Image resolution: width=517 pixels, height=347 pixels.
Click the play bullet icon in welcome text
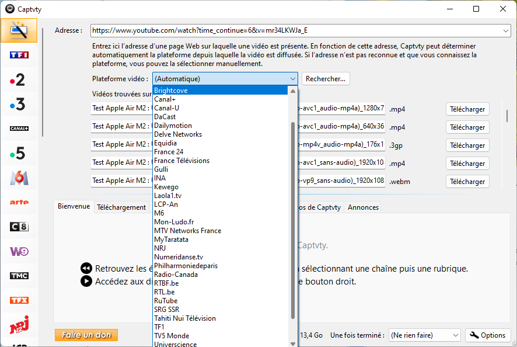(86, 281)
